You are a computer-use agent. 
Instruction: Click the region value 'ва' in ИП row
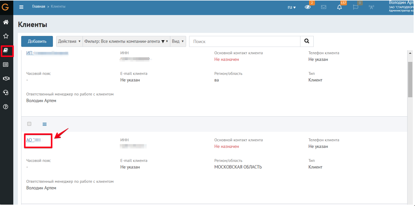[216, 80]
